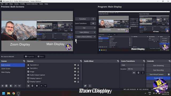Expand the Cut quick transition dropdown
The height and width of the screenshot is (96, 171).
click(x=85, y=28)
